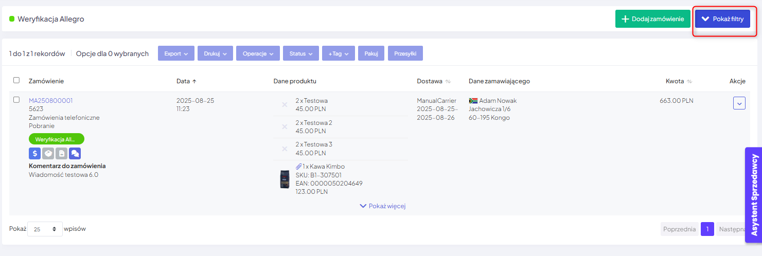
Task: Select the checkbox for order MA250800001
Action: 16,100
